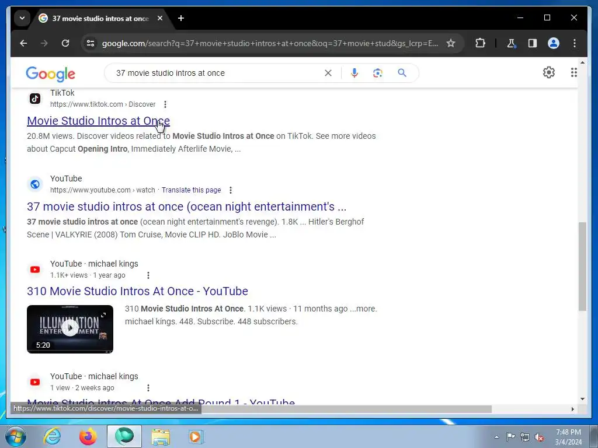The height and width of the screenshot is (448, 598).
Task: Bookmark this page with the star icon
Action: click(x=451, y=43)
